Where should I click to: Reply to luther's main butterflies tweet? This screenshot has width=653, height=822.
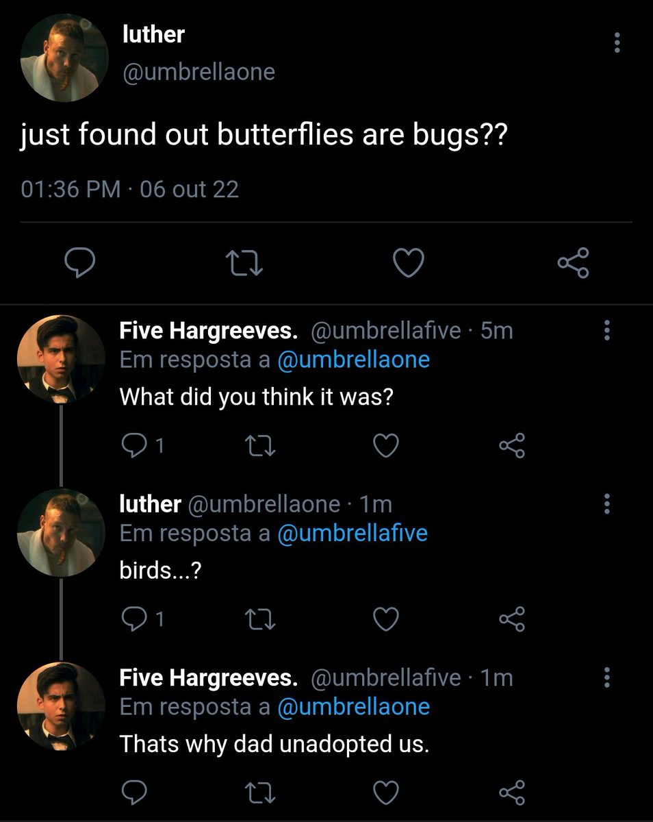pos(79,264)
